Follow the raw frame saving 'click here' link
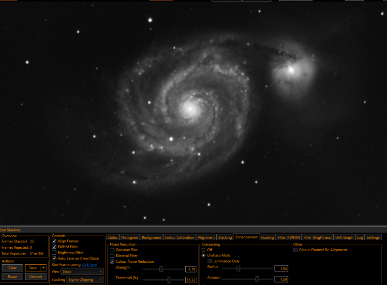 tap(89, 265)
